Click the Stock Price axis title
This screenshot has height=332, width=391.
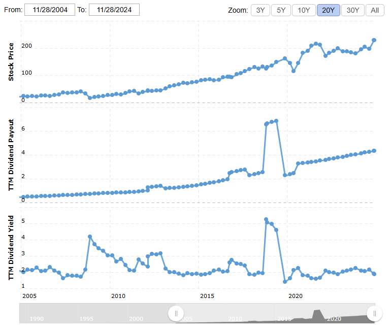(x=11, y=62)
